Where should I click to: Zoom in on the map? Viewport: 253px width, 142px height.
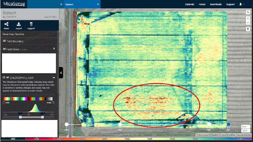coord(248,18)
